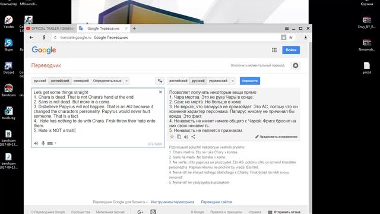Image resolution: width=380 pixels, height=214 pixels.
Task: Open the browser hamburger menu
Action: pyautogui.click(x=287, y=29)
